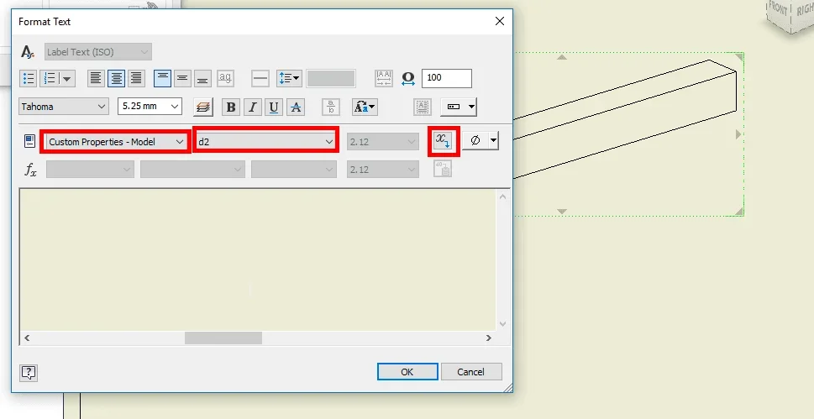Click inside the text editing area
This screenshot has width=814, height=419.
[x=258, y=259]
